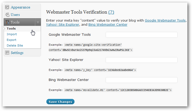The height and width of the screenshot is (111, 192).
Task: Follow the Yahoo! Site Explorer link
Action: pyautogui.click(x=63, y=25)
